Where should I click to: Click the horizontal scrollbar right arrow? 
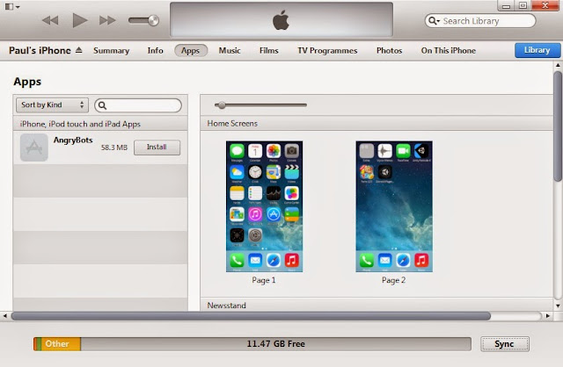[x=547, y=316]
